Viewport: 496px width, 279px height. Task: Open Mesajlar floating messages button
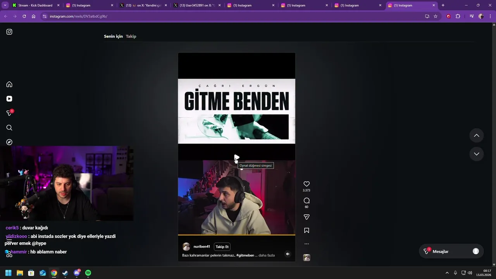tap(451, 251)
